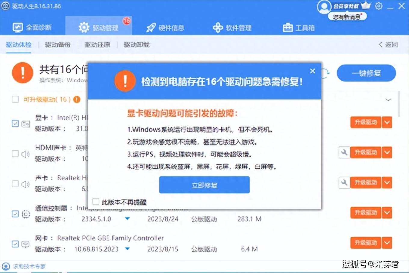The height and width of the screenshot is (273, 409).
Task: Click the orange warning icon beside 可升级驱动
Action: tap(77, 100)
